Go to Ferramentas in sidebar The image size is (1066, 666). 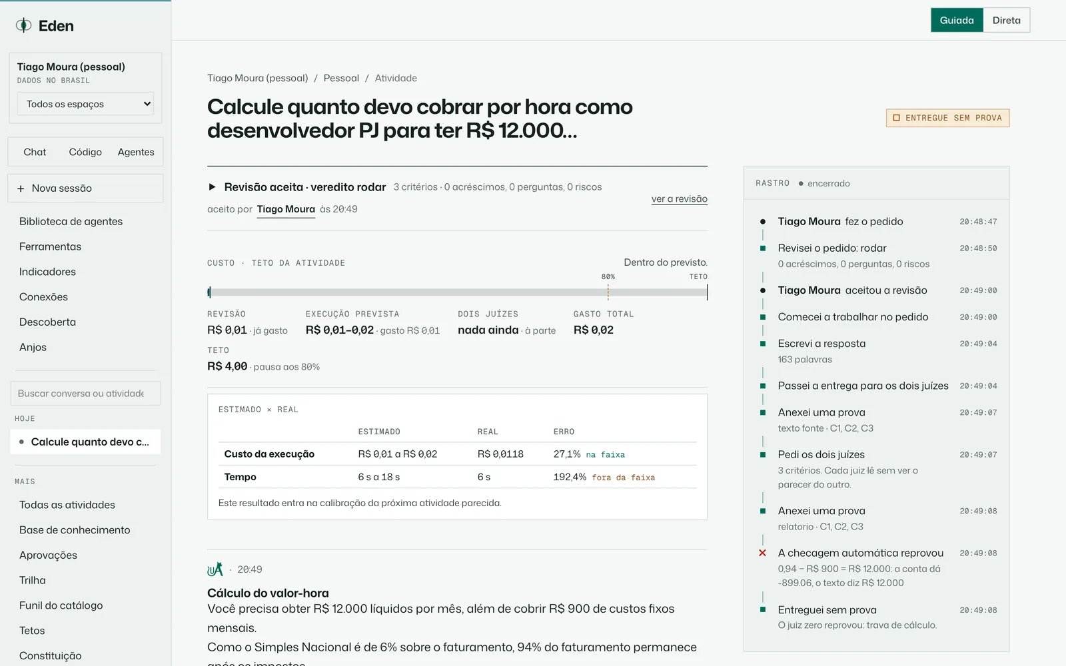(x=50, y=246)
